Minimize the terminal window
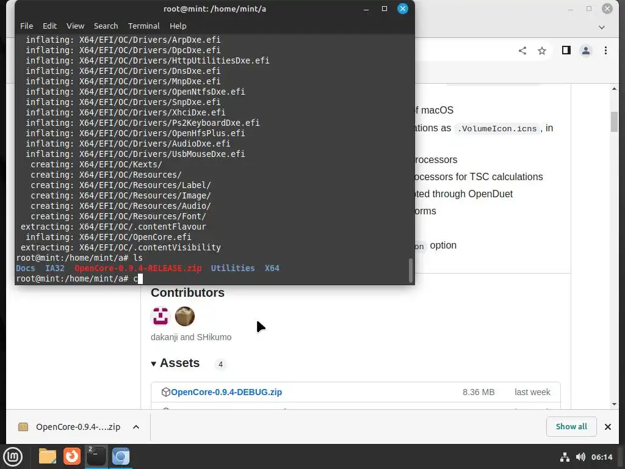Screen dimensions: 625x469 coord(366,9)
